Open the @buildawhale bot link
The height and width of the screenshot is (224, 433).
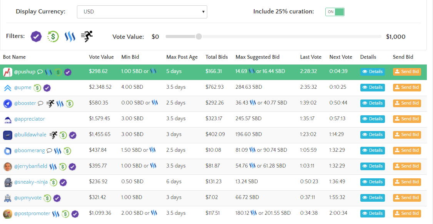[30, 135]
